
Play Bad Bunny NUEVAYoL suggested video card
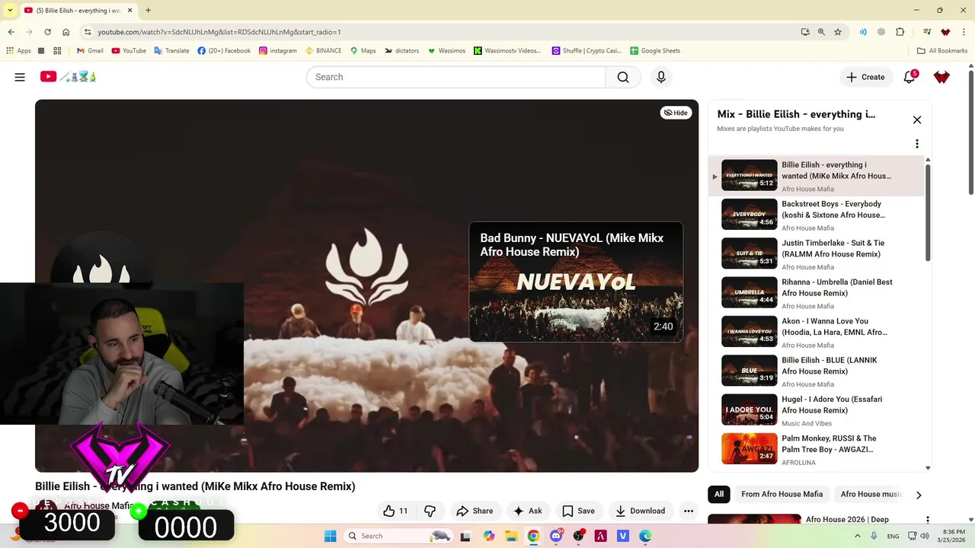point(576,282)
